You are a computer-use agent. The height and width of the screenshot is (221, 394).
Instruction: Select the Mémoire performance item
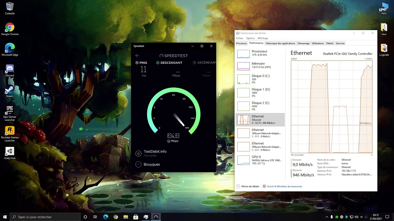coord(260,65)
